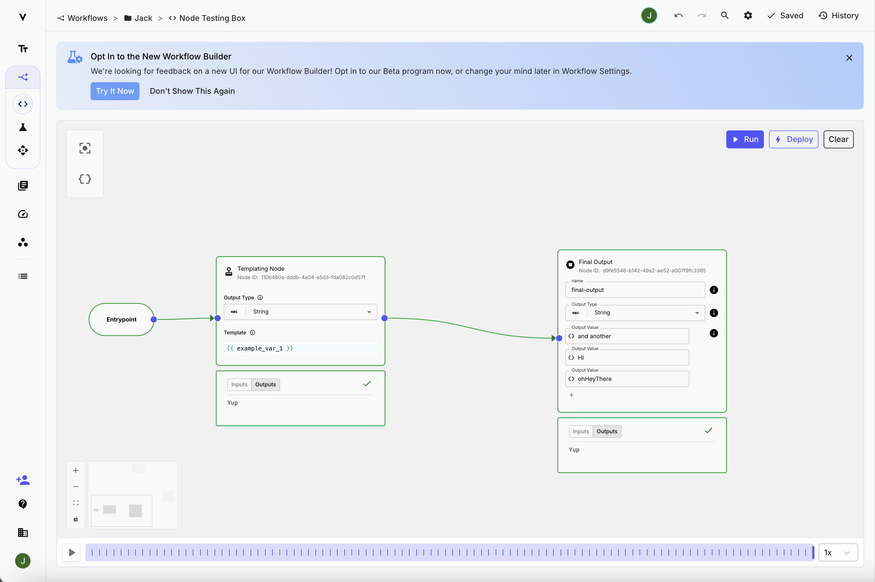The width and height of the screenshot is (875, 582).
Task: Click the search magnifier icon
Action: pos(724,16)
